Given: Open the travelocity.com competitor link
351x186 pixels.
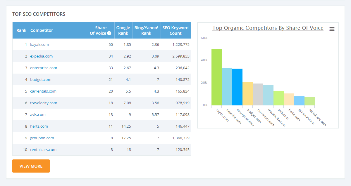Looking at the screenshot, I should tap(43, 103).
